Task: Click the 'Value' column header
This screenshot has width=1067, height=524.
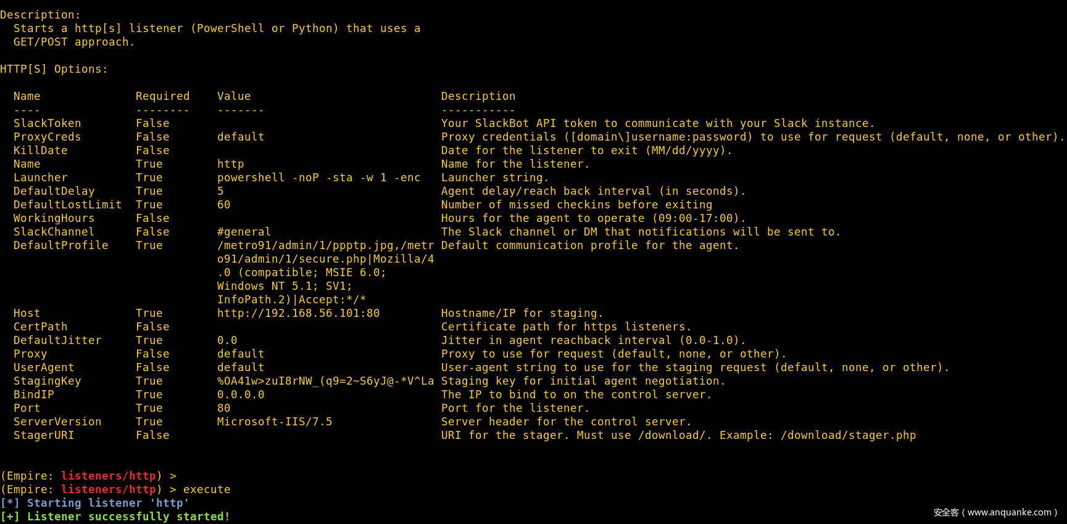Action: point(234,96)
